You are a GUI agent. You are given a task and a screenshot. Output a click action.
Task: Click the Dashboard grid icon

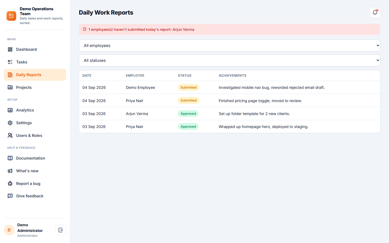(10, 49)
